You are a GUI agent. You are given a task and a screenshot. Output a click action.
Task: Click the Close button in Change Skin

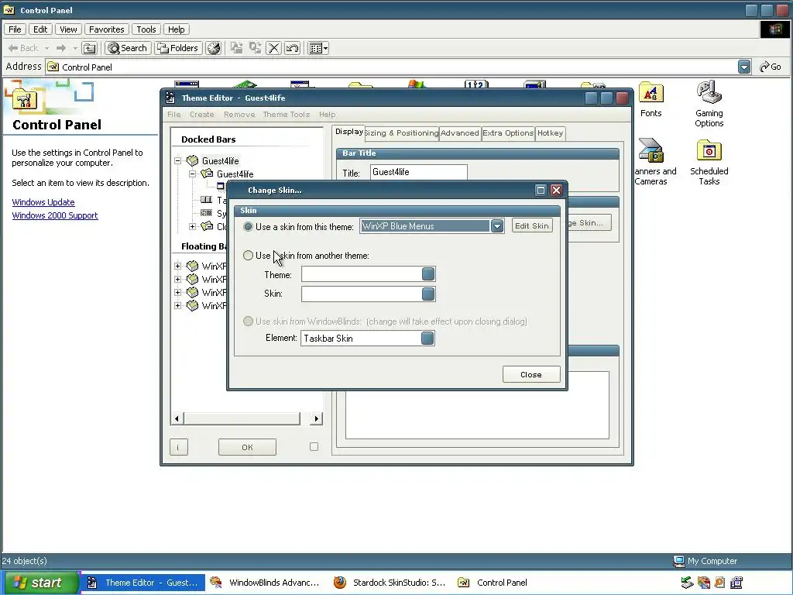531,374
